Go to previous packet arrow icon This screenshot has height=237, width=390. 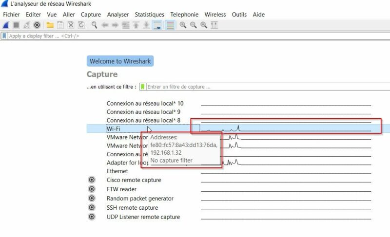tap(105, 25)
